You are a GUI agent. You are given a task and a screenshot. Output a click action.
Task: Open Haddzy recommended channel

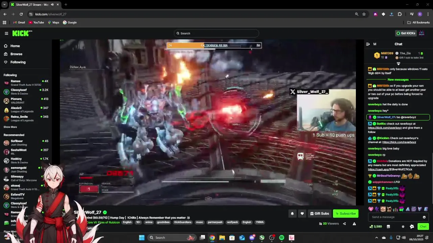26,160
